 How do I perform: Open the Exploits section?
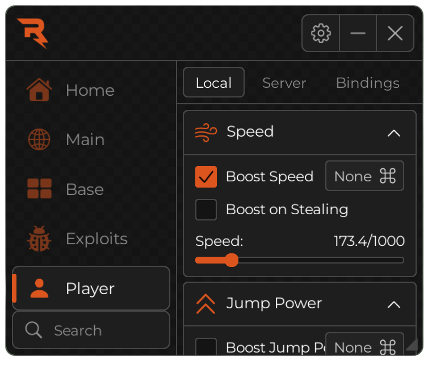pos(91,239)
